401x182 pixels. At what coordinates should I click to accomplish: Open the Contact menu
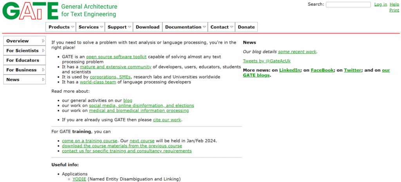click(221, 27)
